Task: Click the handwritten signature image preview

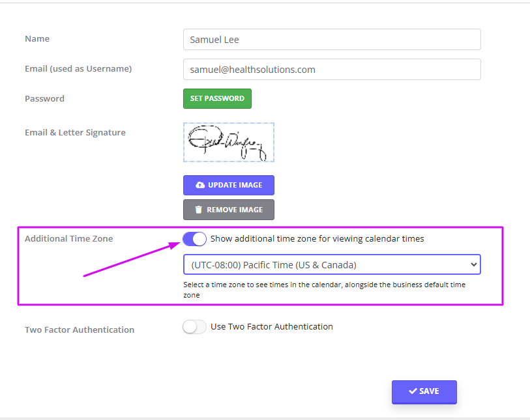Action: [228, 142]
